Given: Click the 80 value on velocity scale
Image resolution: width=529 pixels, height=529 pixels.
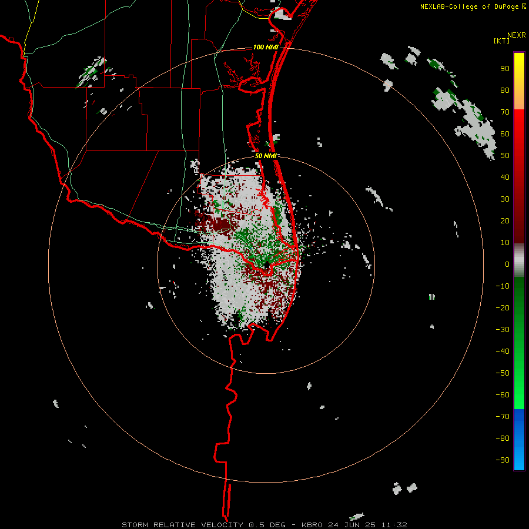Looking at the screenshot, I should pos(505,91).
